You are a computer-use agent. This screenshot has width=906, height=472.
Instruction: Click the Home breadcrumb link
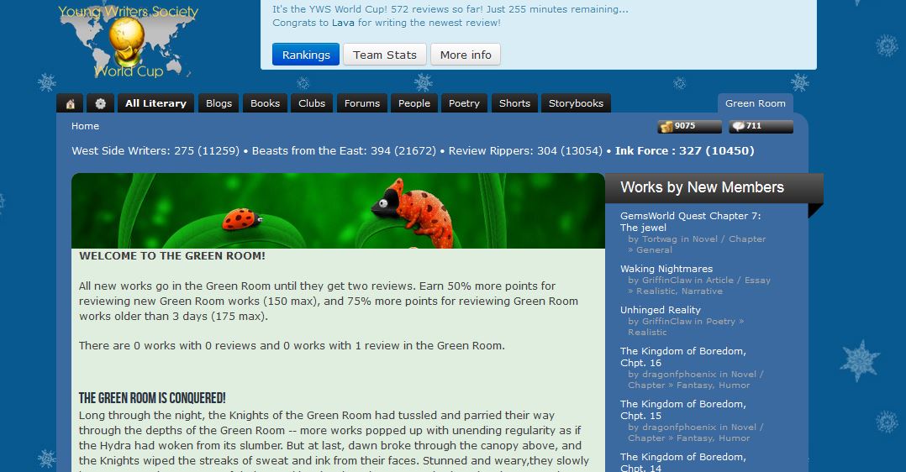pyautogui.click(x=86, y=126)
